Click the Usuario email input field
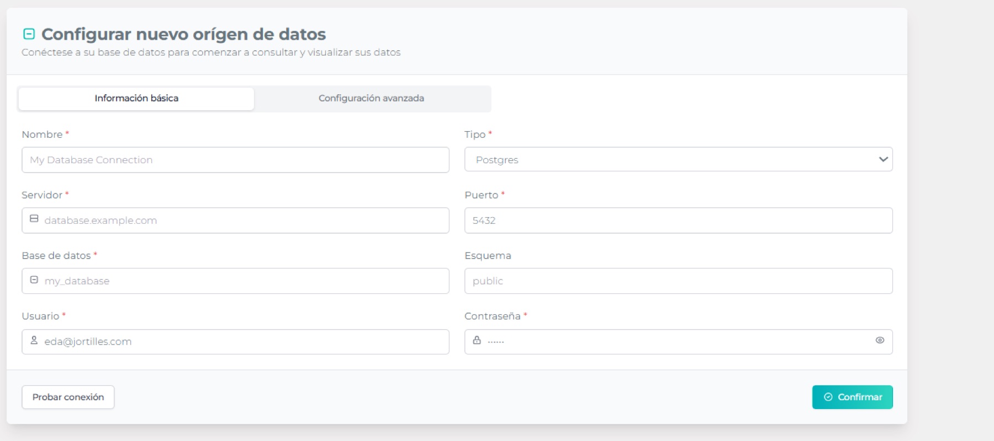Image resolution: width=994 pixels, height=441 pixels. (243, 342)
